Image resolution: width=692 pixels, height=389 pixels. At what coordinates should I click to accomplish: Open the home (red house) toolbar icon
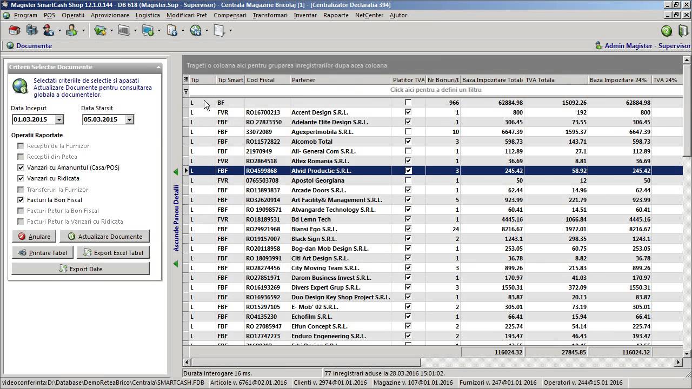click(x=14, y=31)
